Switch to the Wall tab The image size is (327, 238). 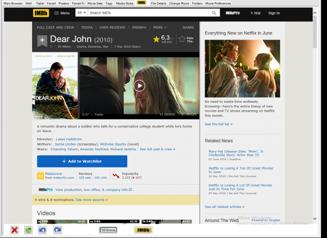tap(28, 3)
